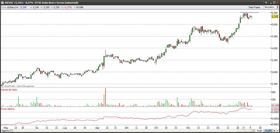Image resolution: width=280 pixels, height=133 pixels.
Task: Click the minus zoom-out button
Action: (x=278, y=131)
